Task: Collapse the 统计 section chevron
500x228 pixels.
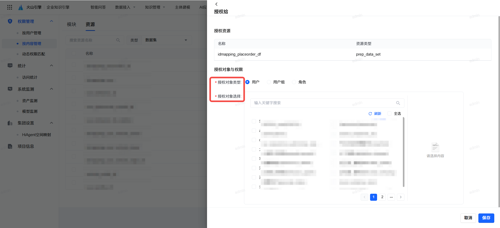Action: point(52,66)
